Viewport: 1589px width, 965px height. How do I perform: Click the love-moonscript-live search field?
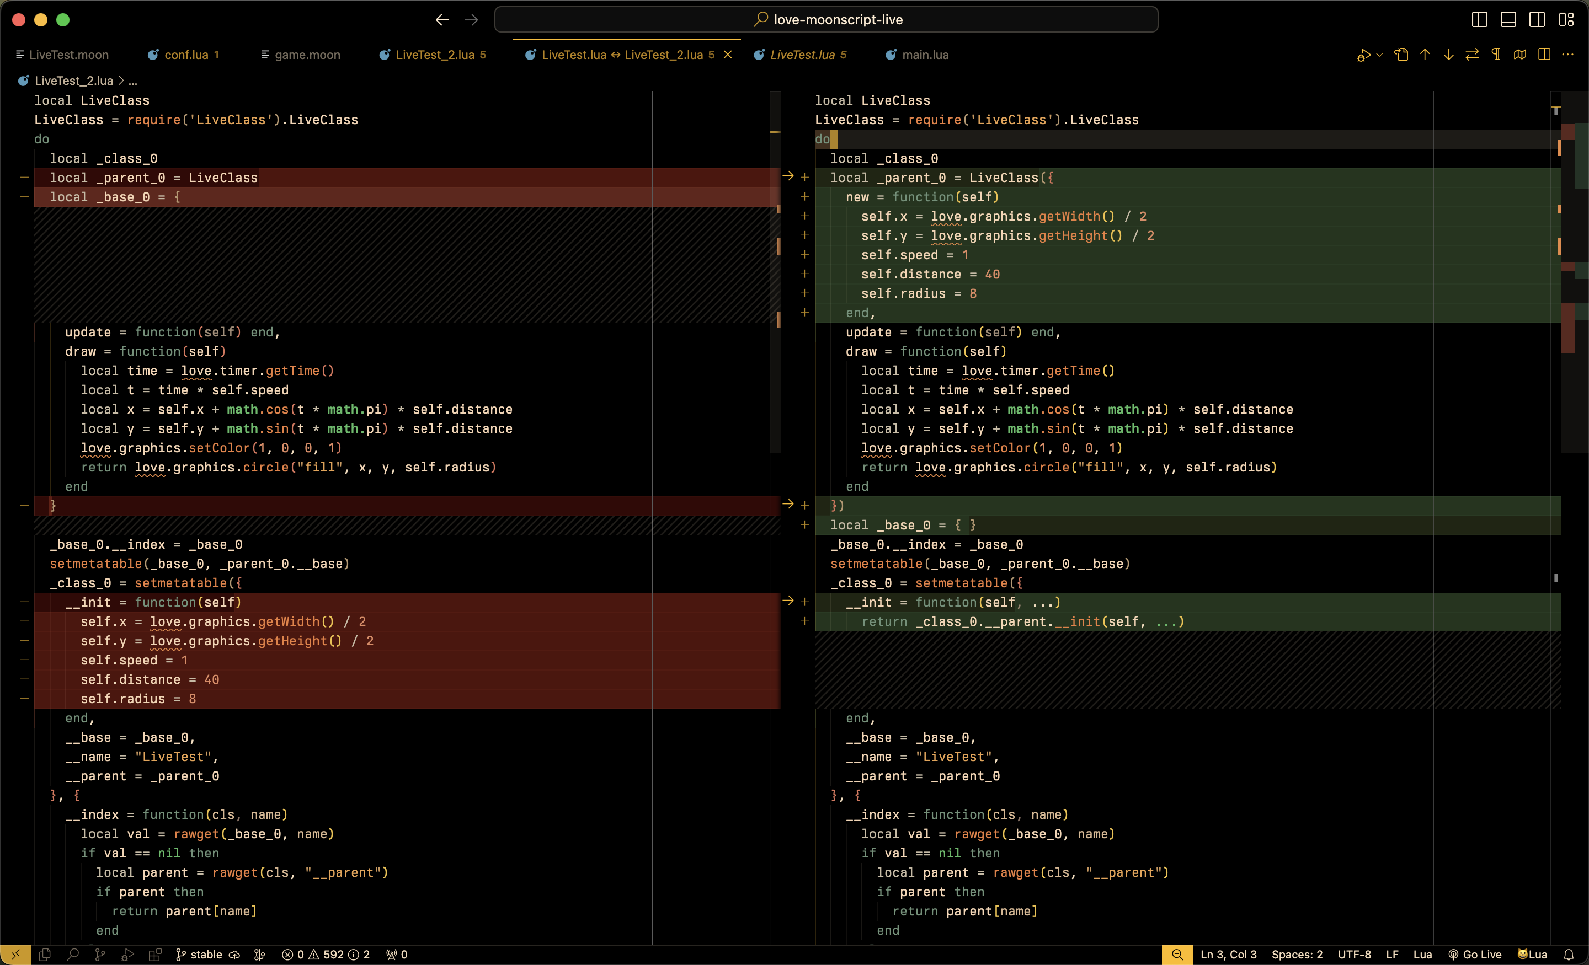click(x=826, y=19)
